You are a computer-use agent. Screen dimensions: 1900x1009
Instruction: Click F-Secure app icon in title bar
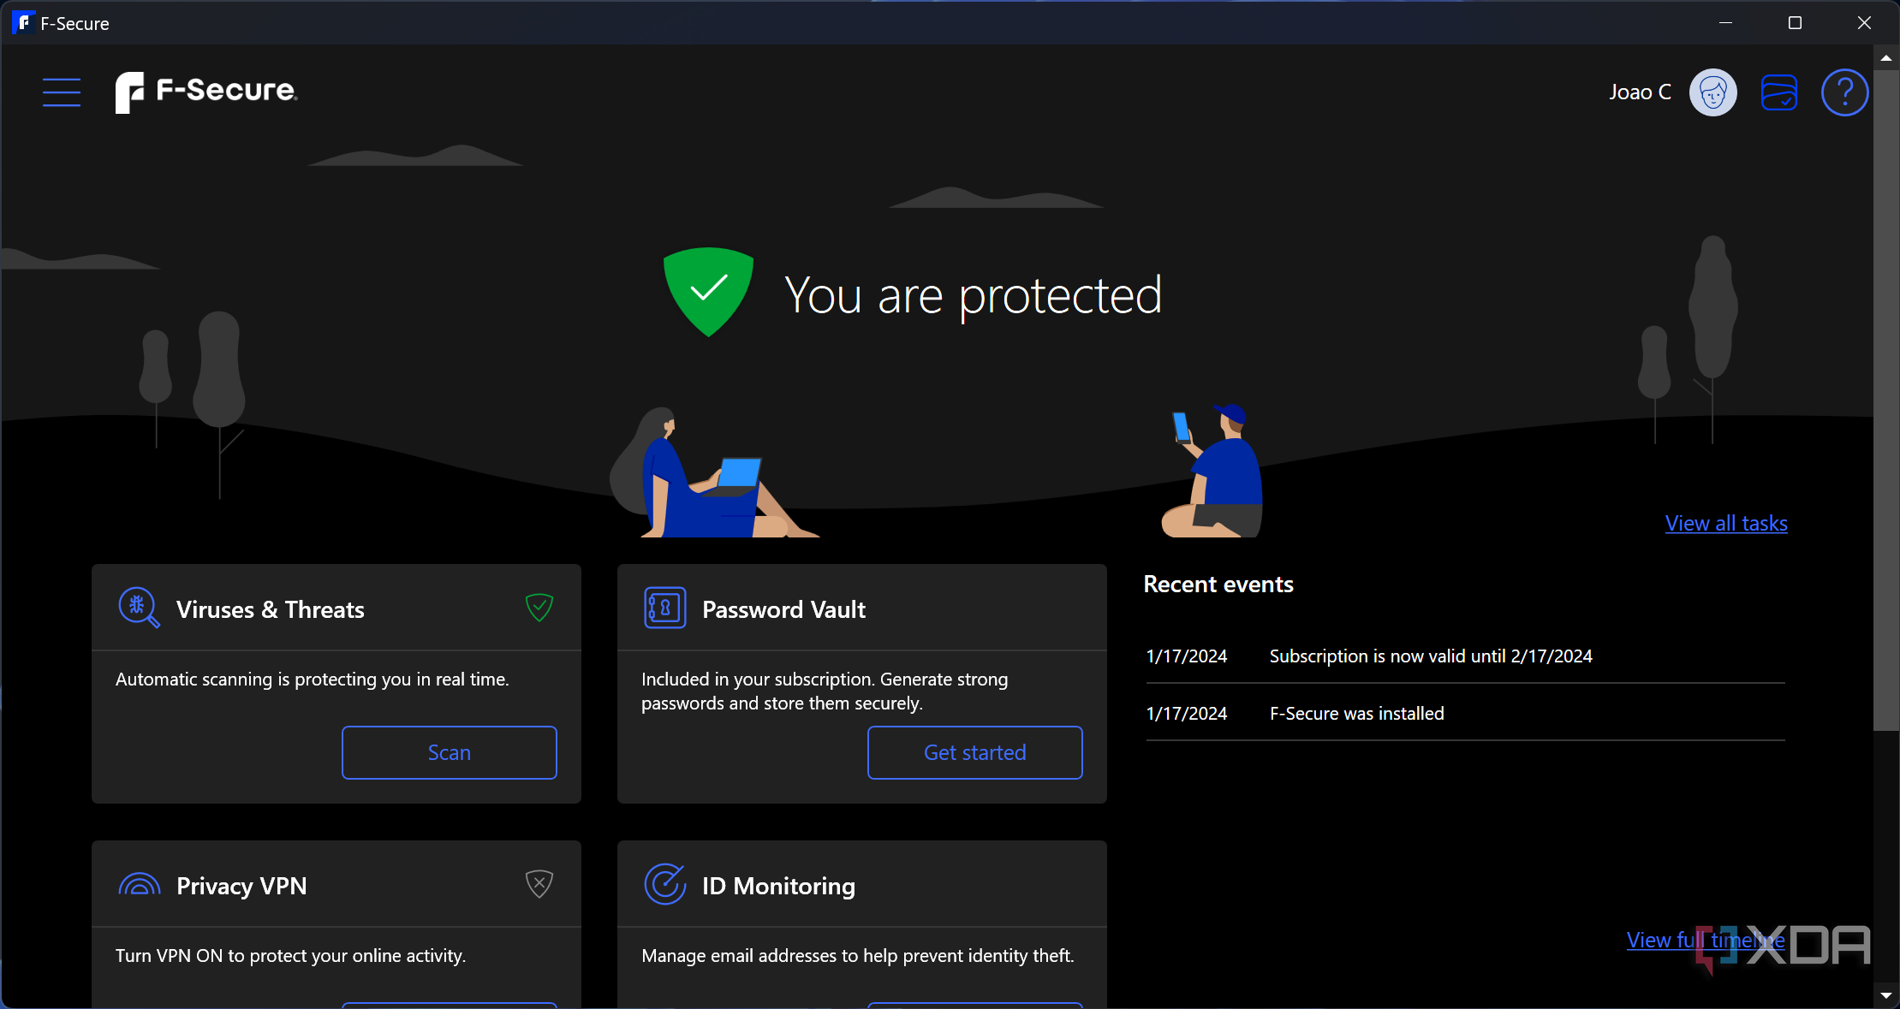[23, 23]
